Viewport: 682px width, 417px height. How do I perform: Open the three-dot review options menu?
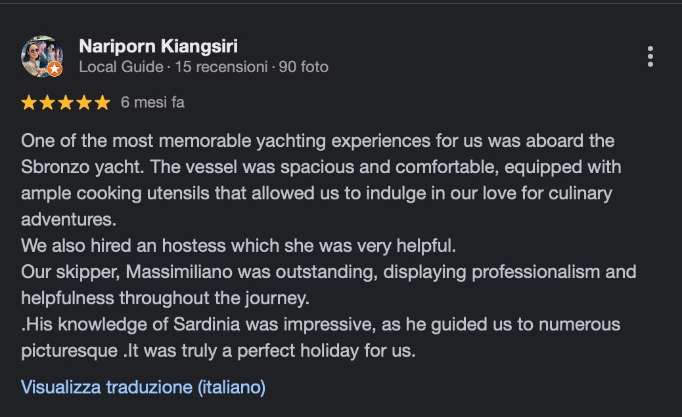[x=650, y=56]
